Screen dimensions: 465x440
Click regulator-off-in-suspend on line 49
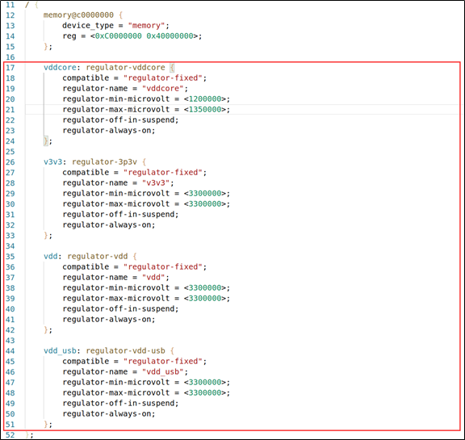click(x=119, y=404)
